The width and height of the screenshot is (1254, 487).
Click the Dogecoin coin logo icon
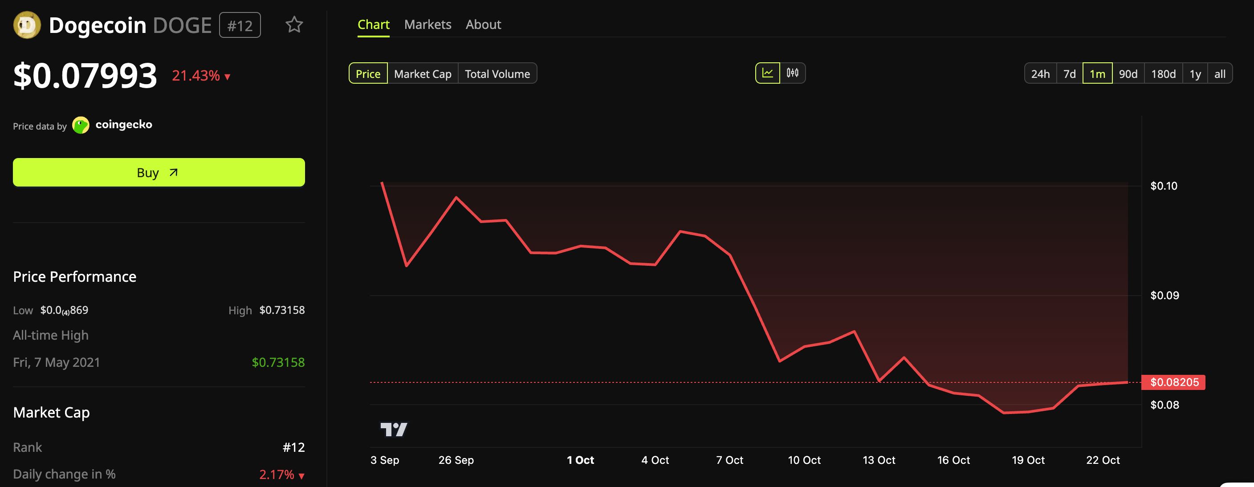click(27, 25)
